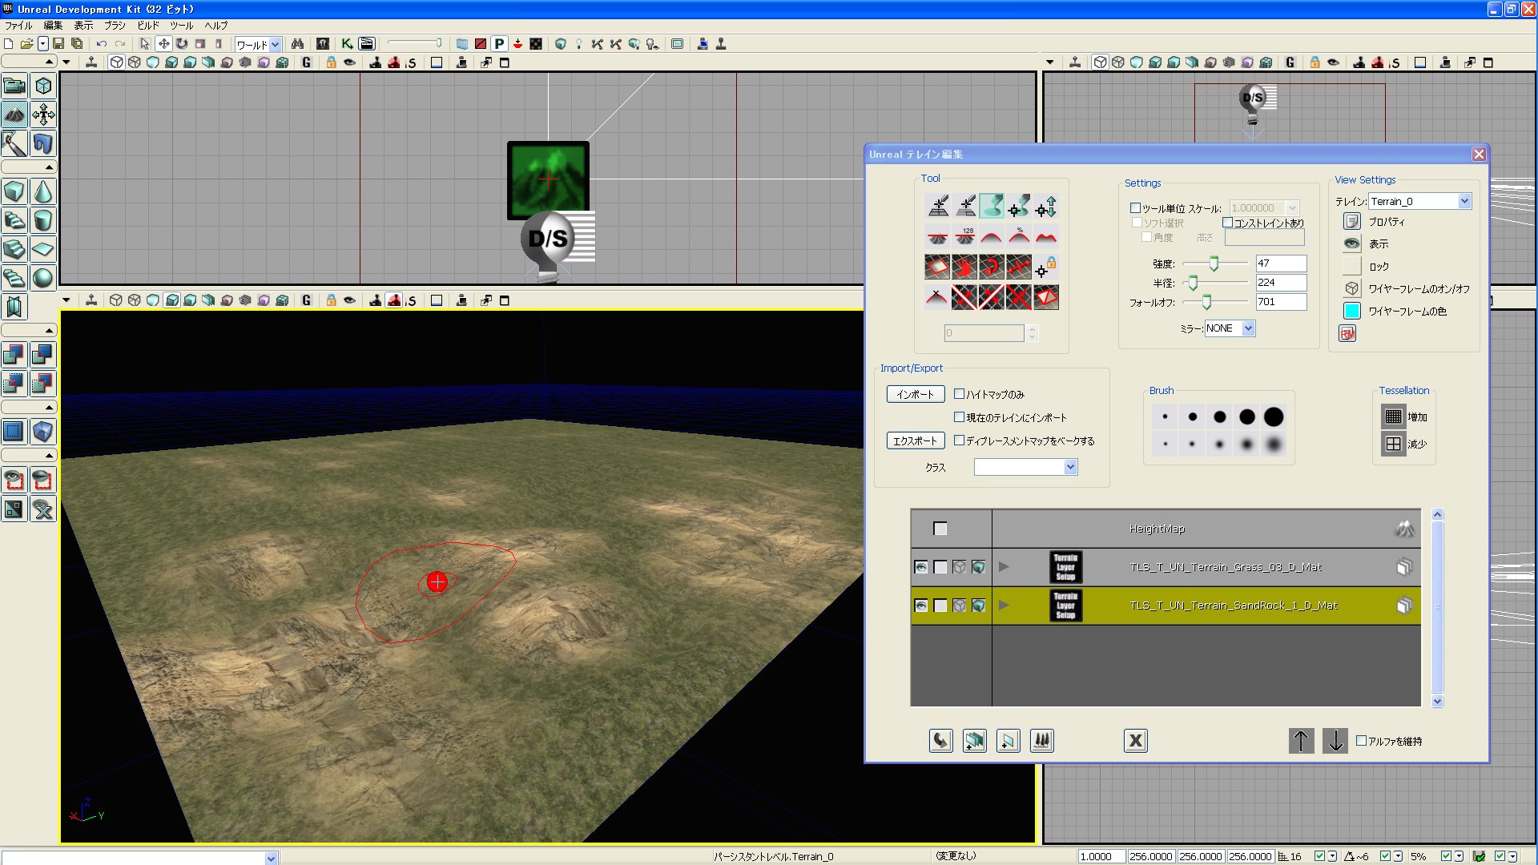Open the ビルド menu

tap(148, 26)
